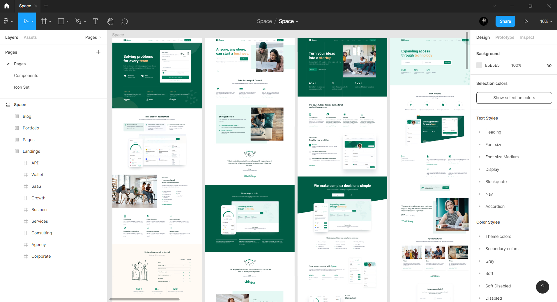This screenshot has height=302, width=557.
Task: Activate the Hand tool
Action: click(x=110, y=21)
